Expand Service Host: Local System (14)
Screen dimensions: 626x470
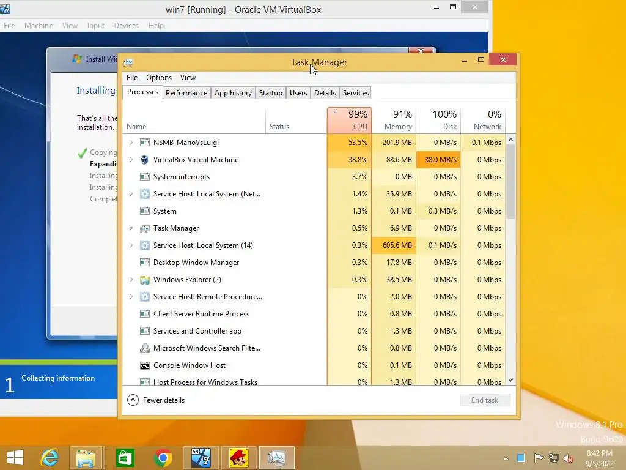click(131, 245)
